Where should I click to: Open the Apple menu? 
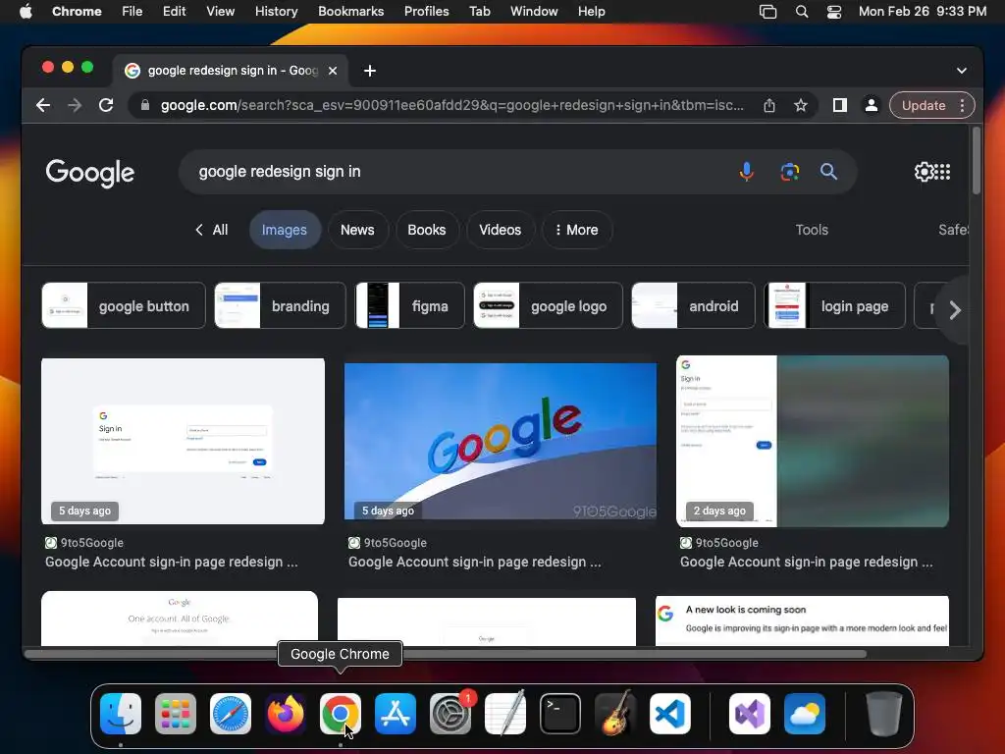[x=26, y=12]
